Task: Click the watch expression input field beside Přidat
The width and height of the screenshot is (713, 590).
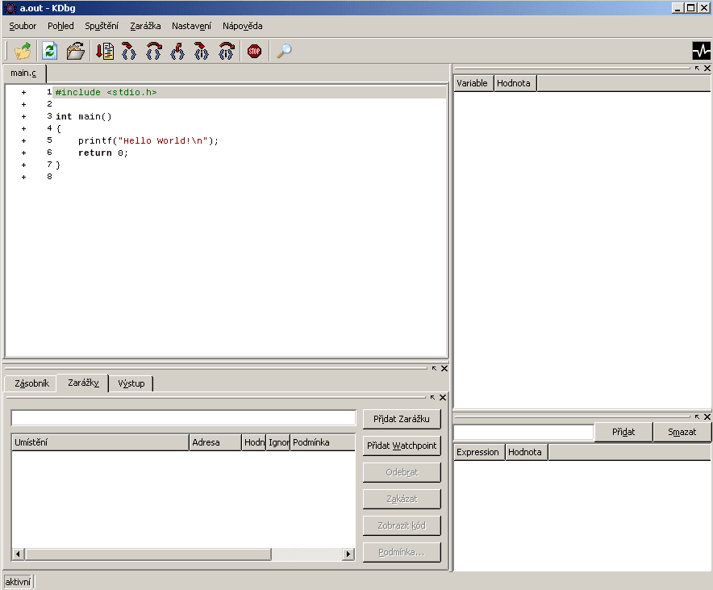Action: point(523,432)
